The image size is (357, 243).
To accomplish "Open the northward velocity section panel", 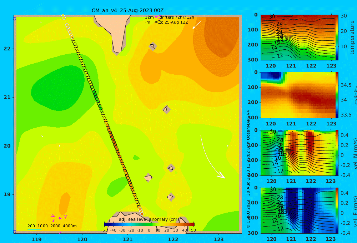I will coord(298,153).
